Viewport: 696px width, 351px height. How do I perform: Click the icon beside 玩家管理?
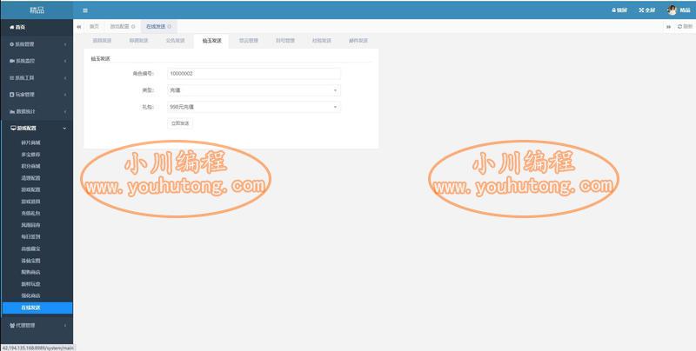click(12, 95)
